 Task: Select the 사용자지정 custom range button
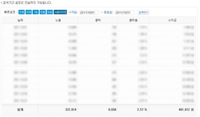click(x=60, y=12)
